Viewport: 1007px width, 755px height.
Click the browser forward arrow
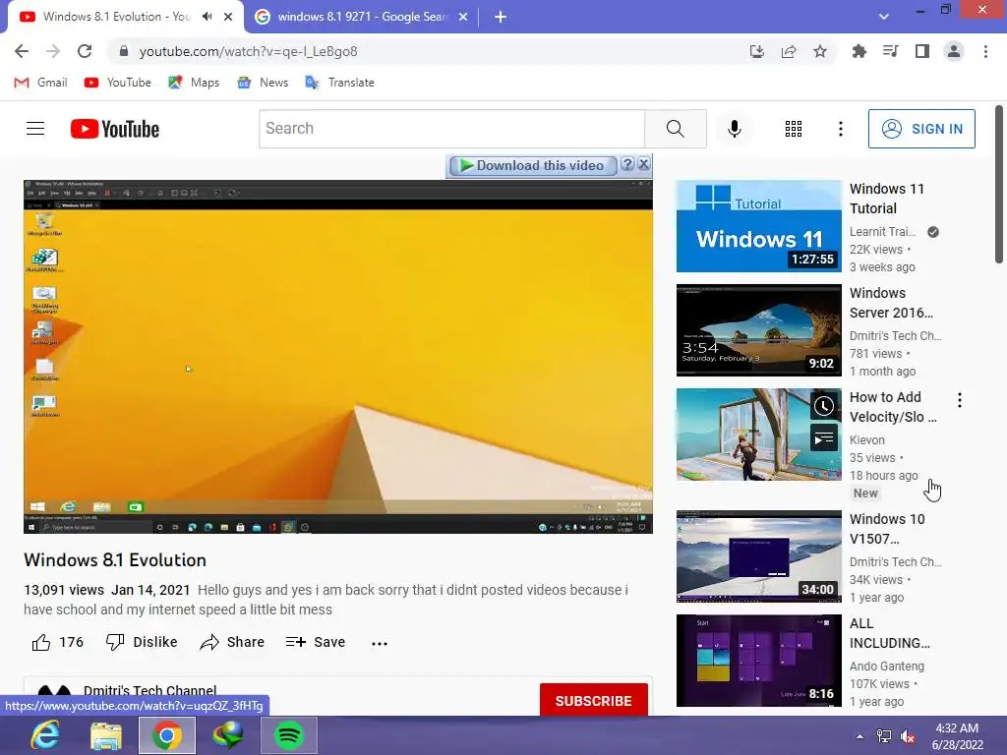[x=53, y=51]
